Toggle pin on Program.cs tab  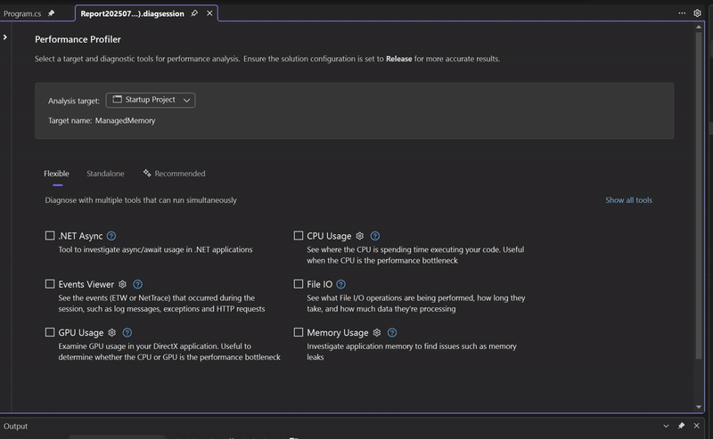[51, 13]
